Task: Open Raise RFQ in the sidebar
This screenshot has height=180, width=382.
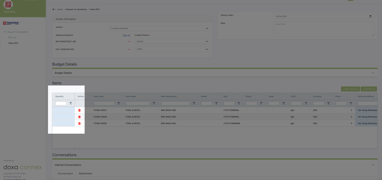Action: [x=13, y=43]
